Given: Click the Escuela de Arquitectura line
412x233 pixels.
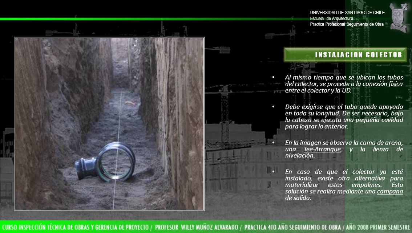Looking at the screenshot, I should coord(331,19).
